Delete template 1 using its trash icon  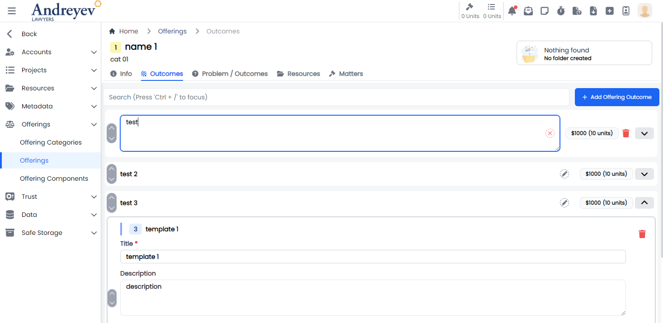[x=642, y=234]
